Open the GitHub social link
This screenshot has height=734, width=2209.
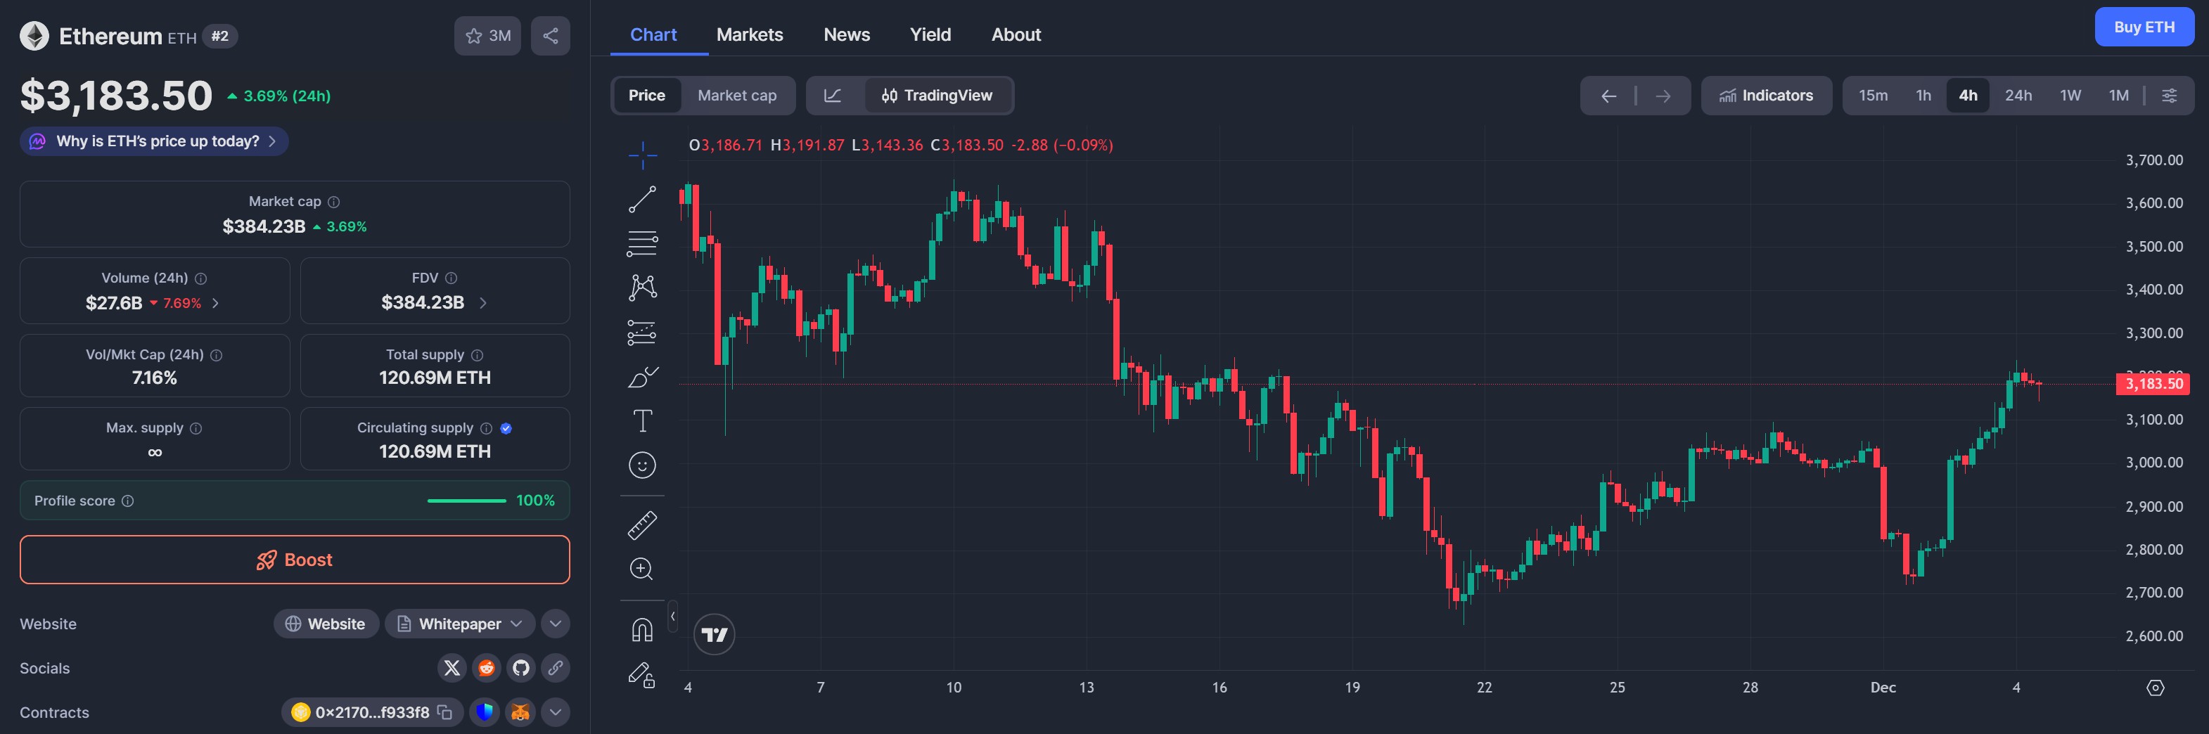tap(520, 668)
